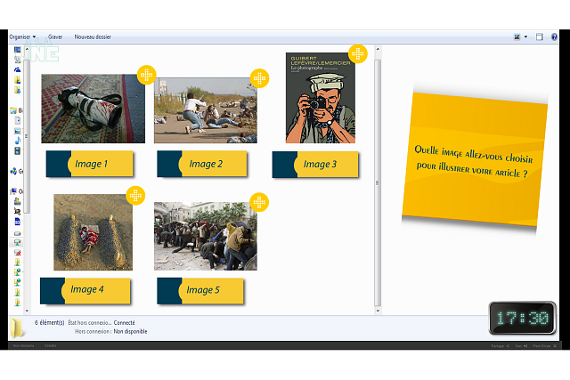Viewport: 570px width, 380px height.
Task: Click Partage in the bottom bar
Action: 501,346
